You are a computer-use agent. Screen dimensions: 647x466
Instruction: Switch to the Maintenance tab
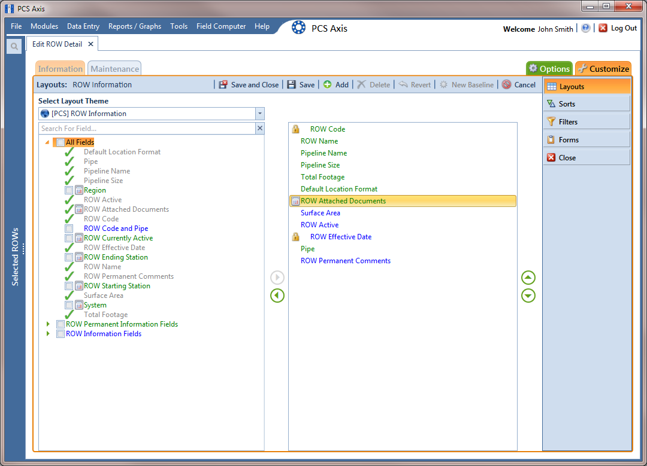[114, 68]
